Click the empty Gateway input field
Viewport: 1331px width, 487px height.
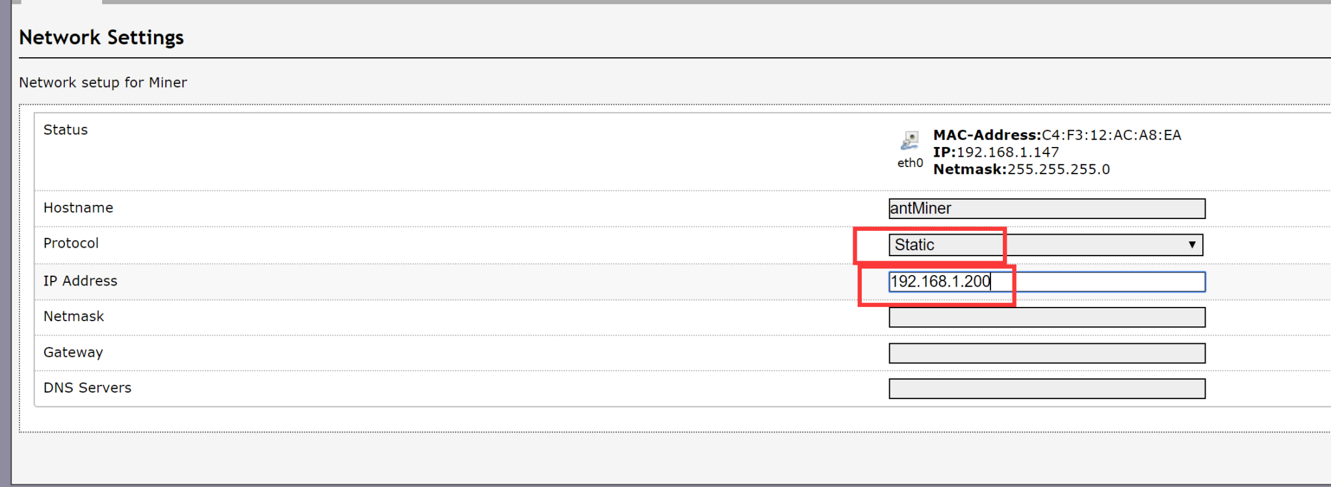click(x=1046, y=352)
